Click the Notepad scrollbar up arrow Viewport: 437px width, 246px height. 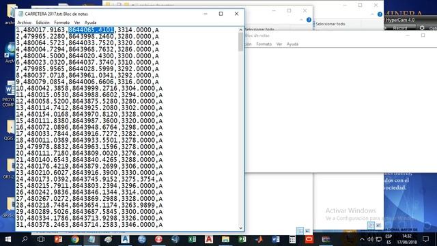pyautogui.click(x=241, y=29)
